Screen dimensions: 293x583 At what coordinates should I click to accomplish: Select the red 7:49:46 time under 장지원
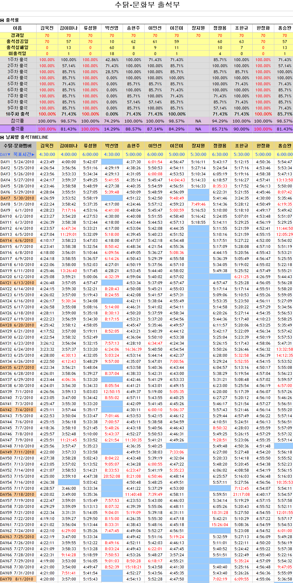198,204
